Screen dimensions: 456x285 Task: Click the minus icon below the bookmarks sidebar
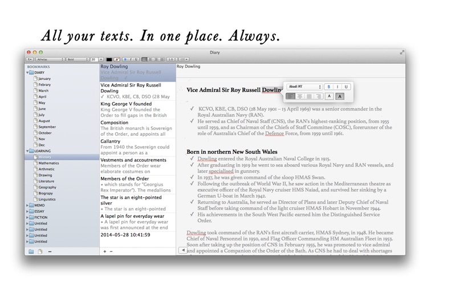pyautogui.click(x=50, y=251)
